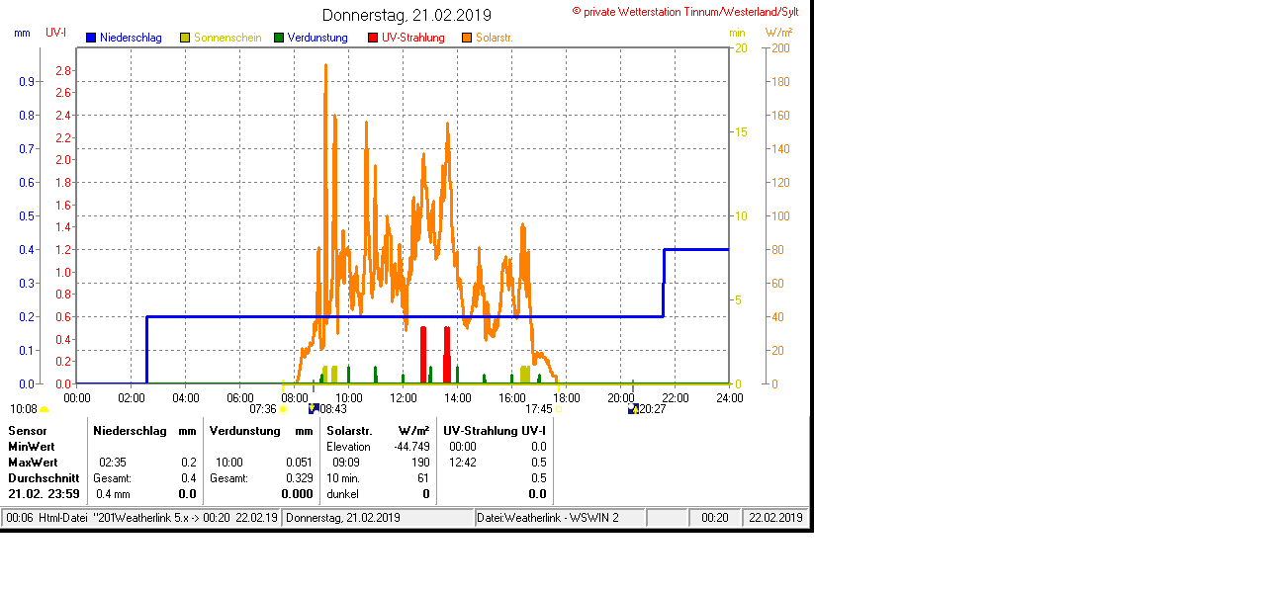Viewport: 1266px width, 593px height.
Task: Click the 190 solar max value
Action: coord(420,463)
